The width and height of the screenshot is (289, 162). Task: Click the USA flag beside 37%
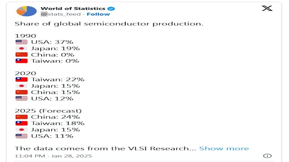(x=21, y=42)
